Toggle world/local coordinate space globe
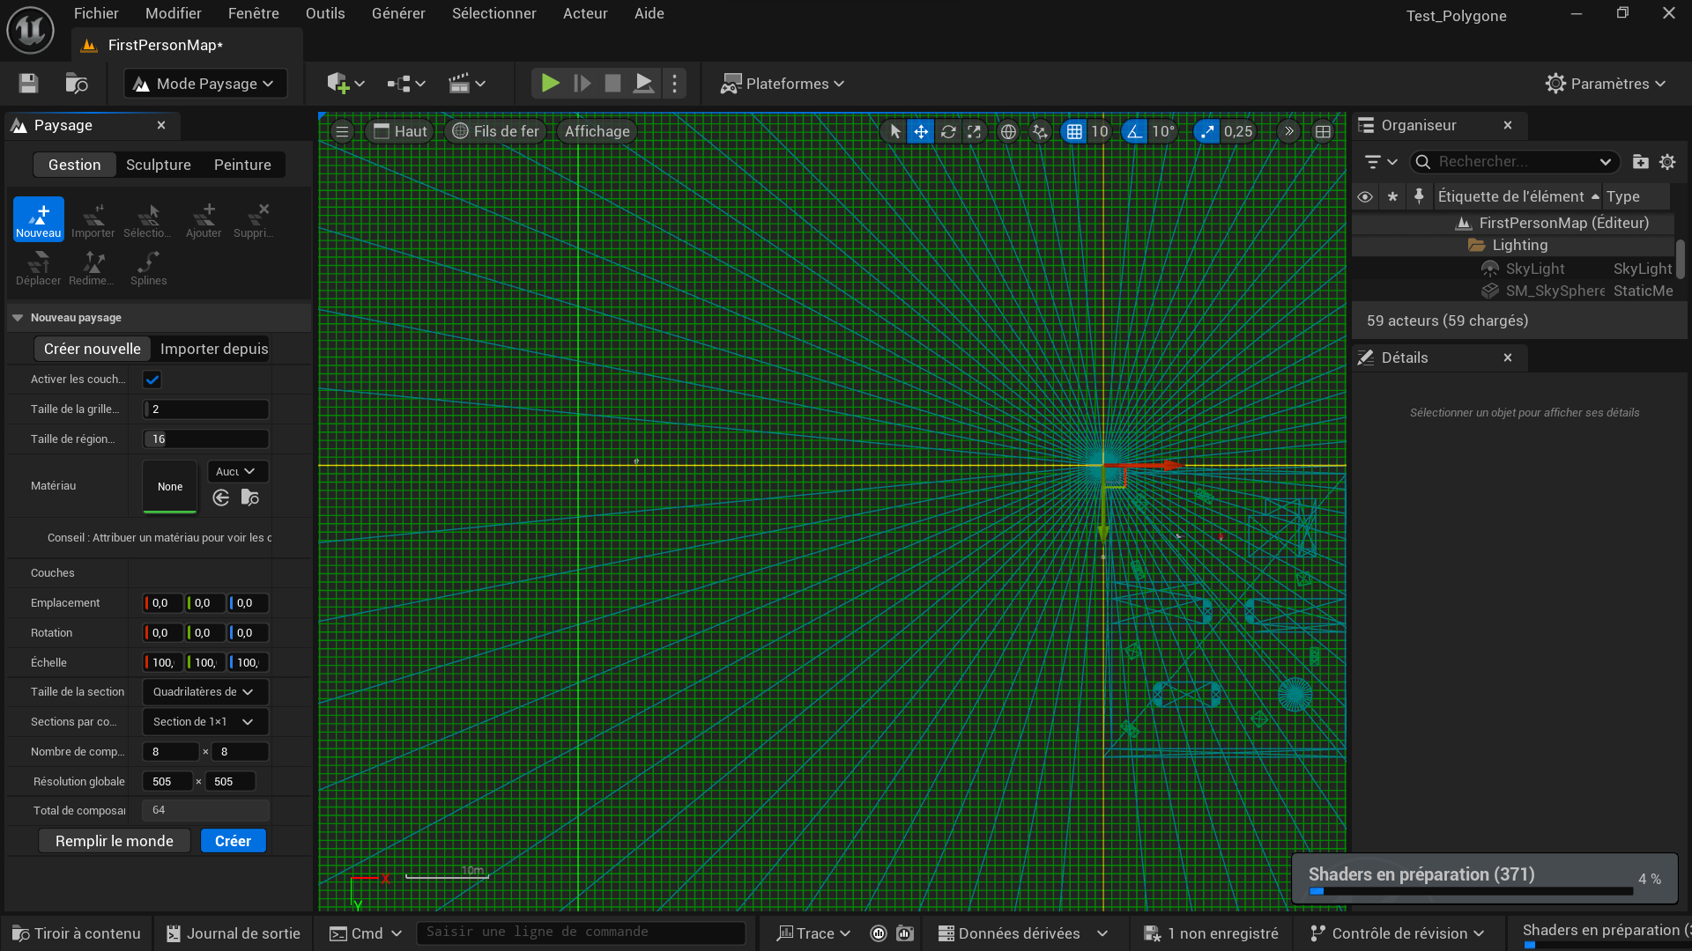This screenshot has height=951, width=1692. [1008, 131]
